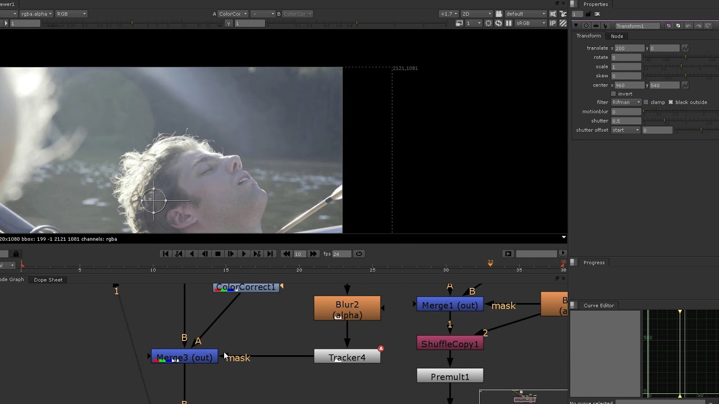719x404 pixels.
Task: Select ColorCorrect1 node
Action: coord(246,287)
